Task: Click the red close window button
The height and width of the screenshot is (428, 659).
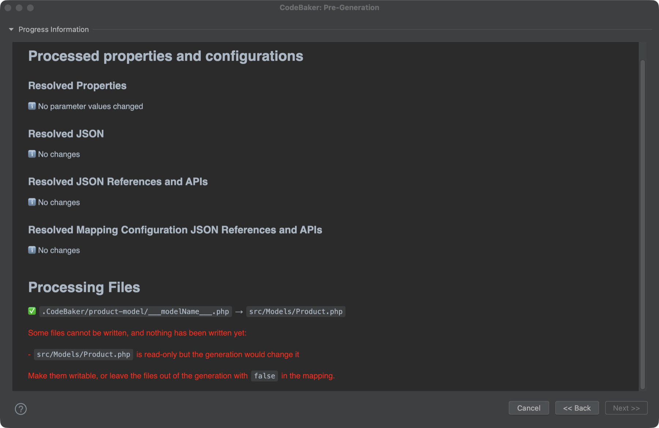Action: [8, 8]
